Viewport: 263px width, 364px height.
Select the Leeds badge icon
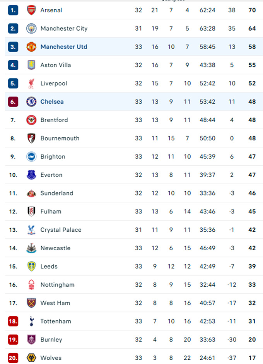click(x=31, y=266)
